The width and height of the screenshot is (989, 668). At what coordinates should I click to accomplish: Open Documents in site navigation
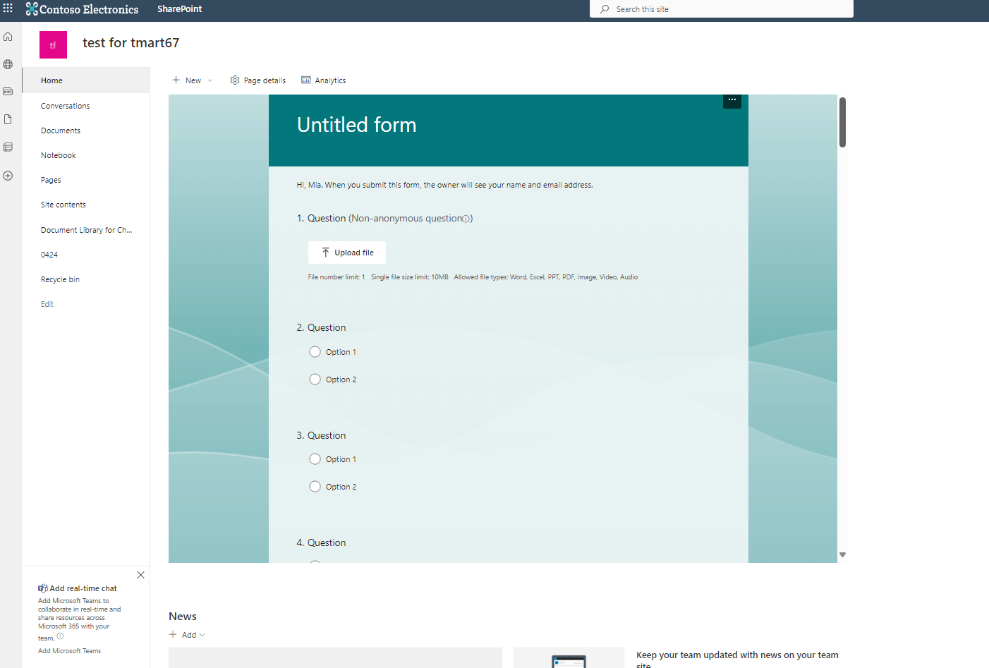click(x=61, y=130)
